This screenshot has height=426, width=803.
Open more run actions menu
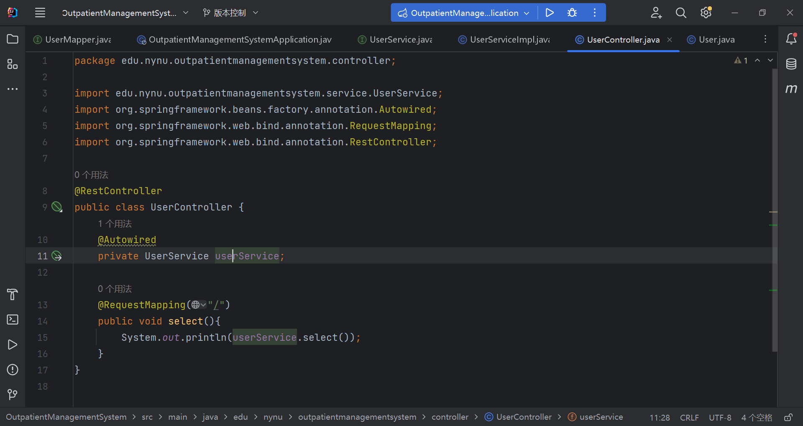[595, 13]
